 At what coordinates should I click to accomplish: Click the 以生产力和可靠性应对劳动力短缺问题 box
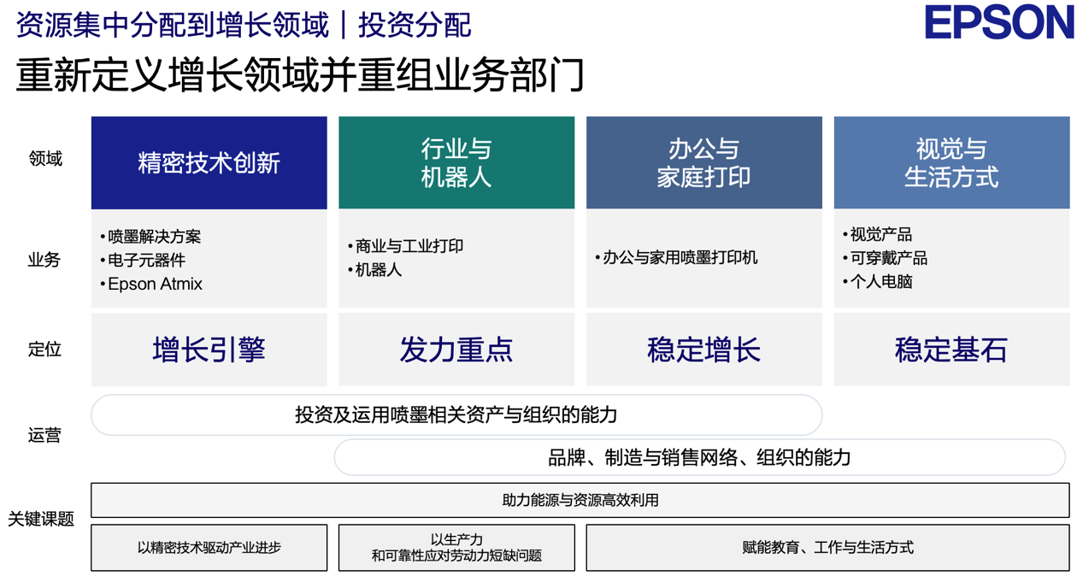pos(456,547)
